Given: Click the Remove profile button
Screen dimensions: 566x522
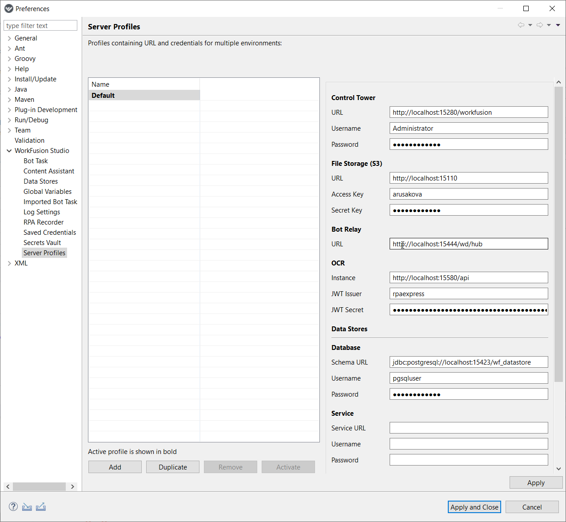Looking at the screenshot, I should tap(231, 467).
